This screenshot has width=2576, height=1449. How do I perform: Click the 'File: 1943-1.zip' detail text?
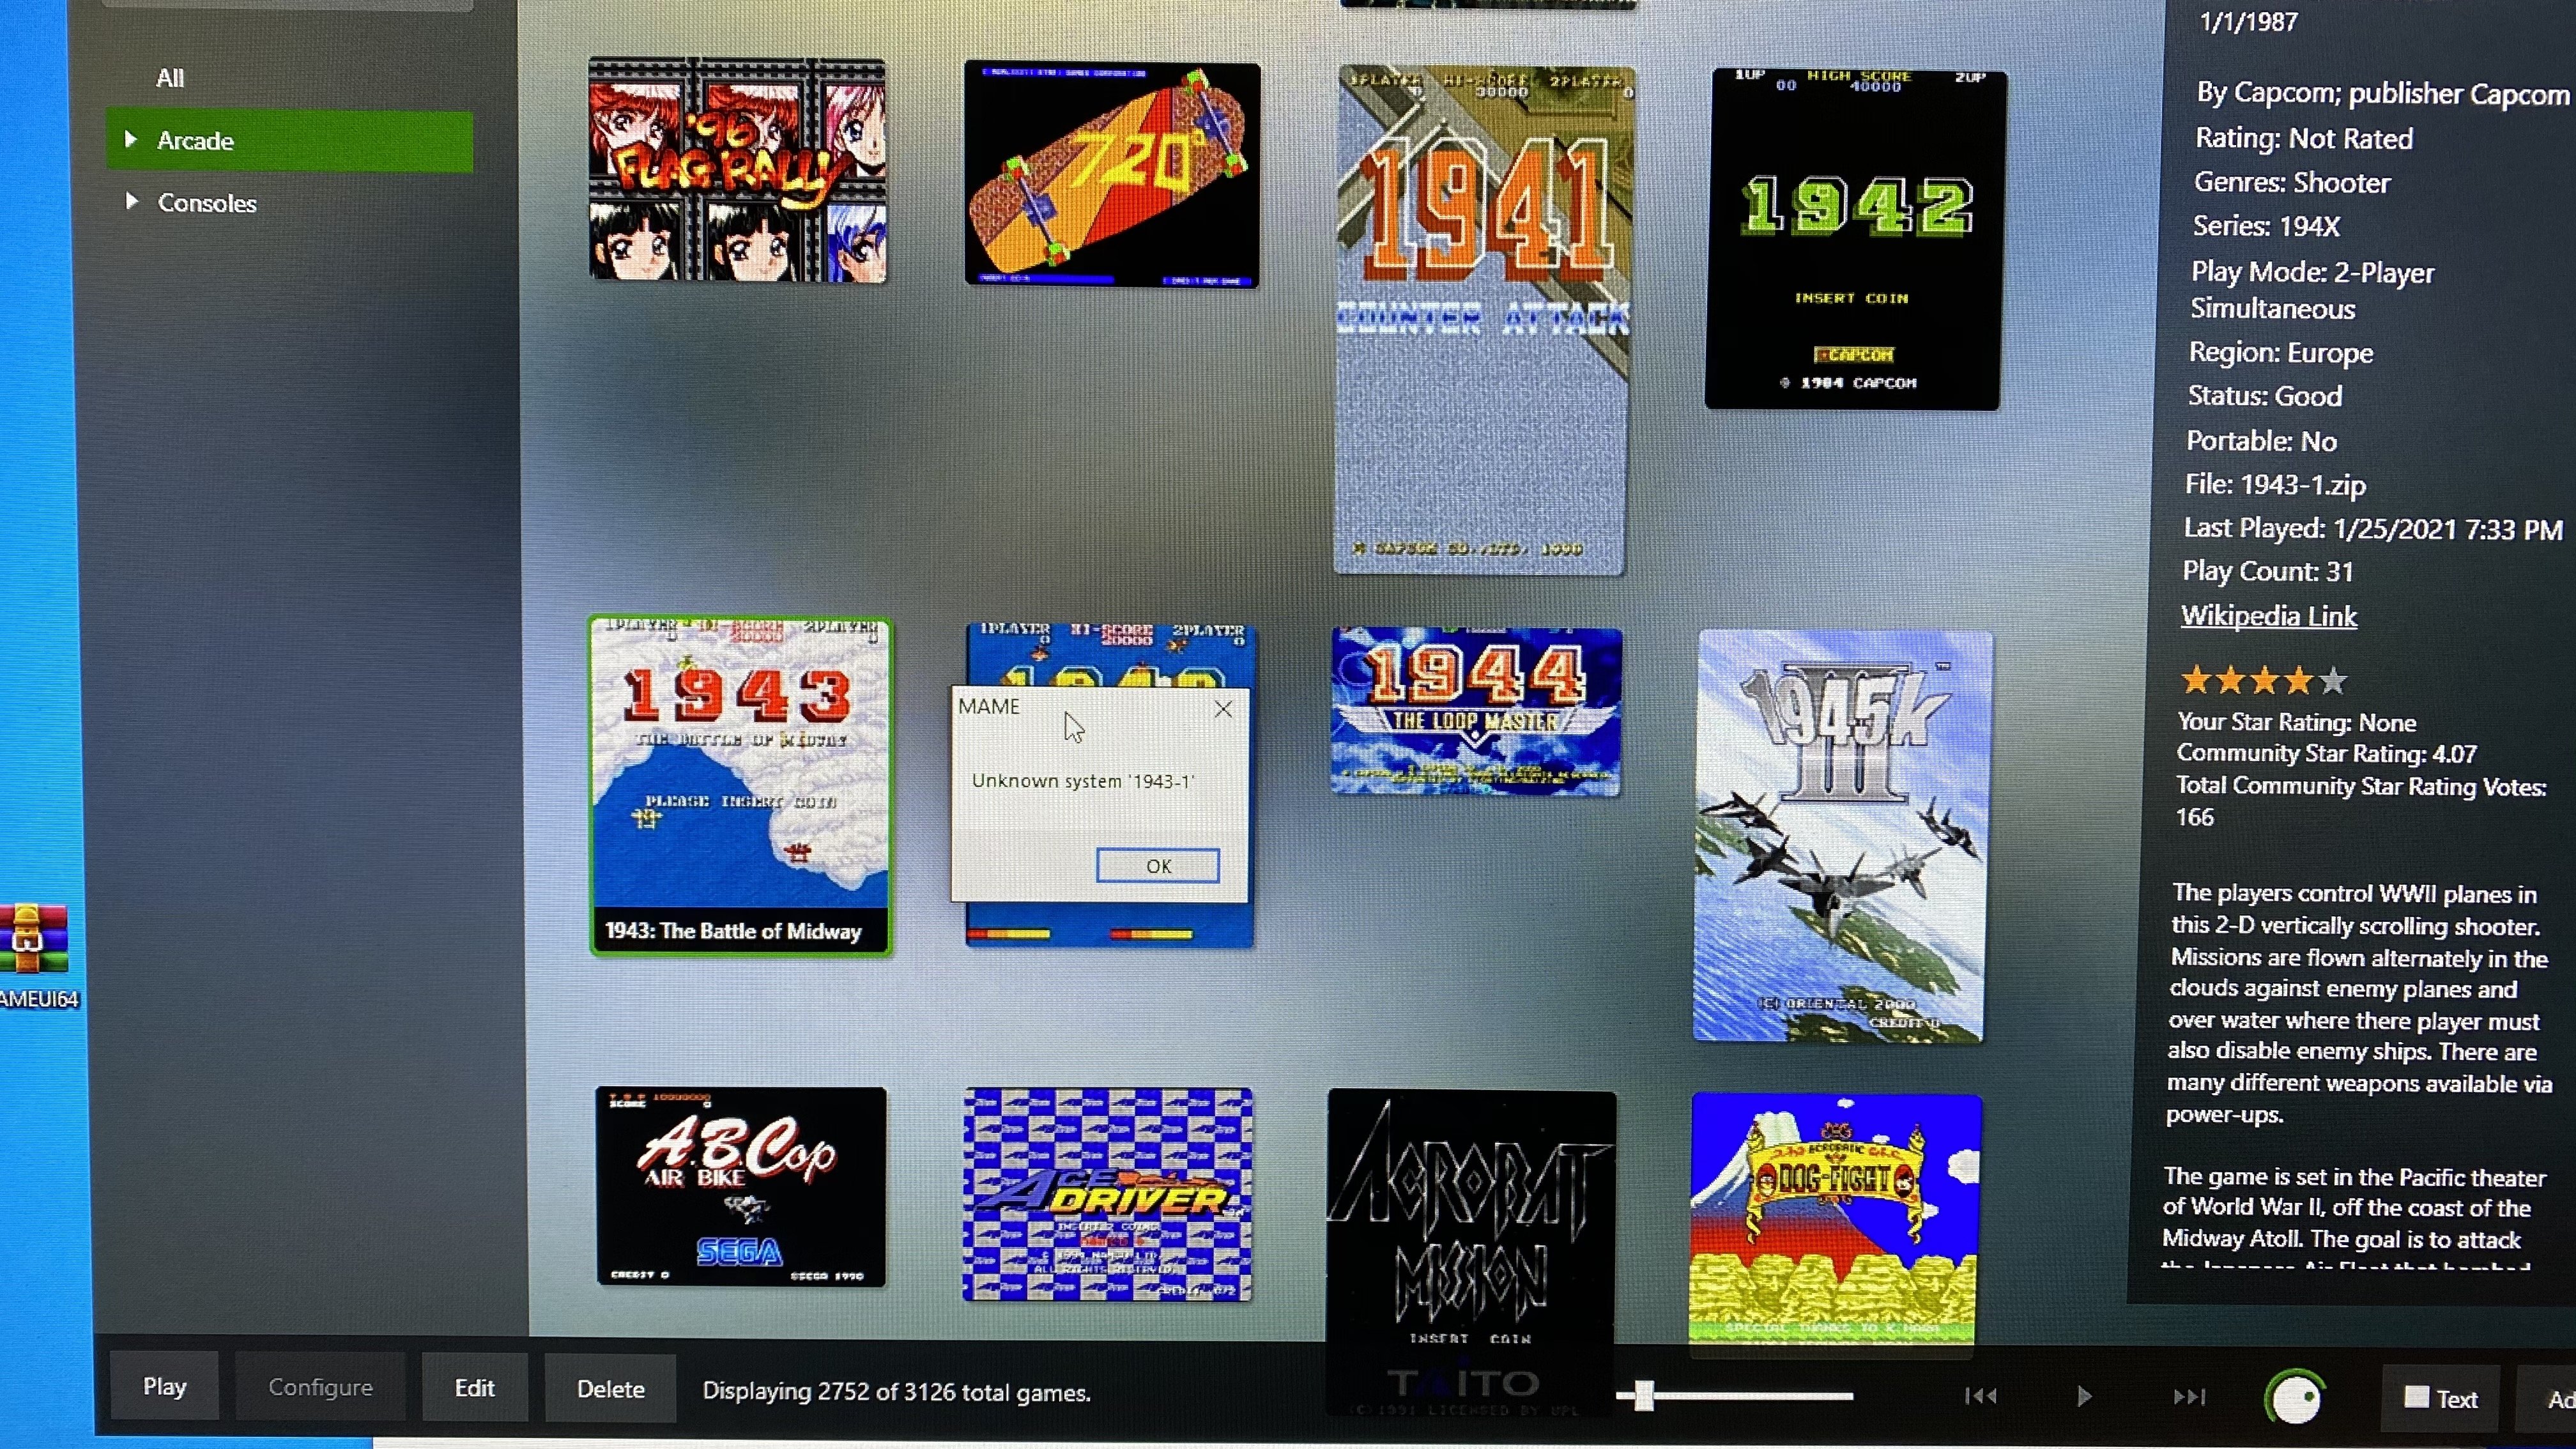coord(2275,485)
